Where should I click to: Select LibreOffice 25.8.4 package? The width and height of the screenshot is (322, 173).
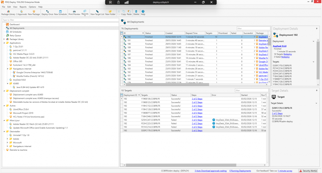[20, 109]
